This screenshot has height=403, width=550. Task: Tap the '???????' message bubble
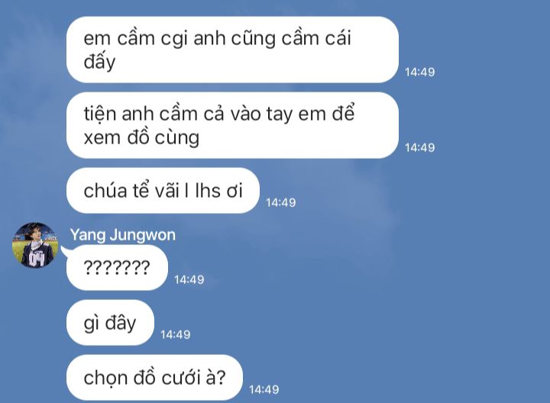coord(117,268)
